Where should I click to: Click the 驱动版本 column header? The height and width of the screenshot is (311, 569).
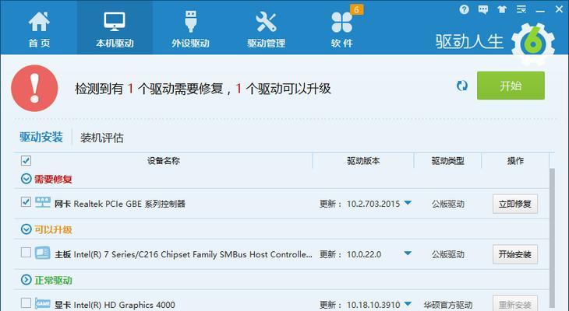click(363, 161)
